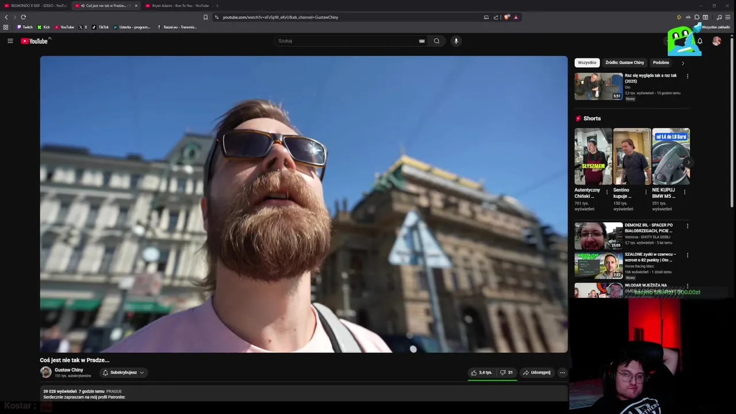
Task: Show next filter chips with arrow
Action: click(683, 63)
